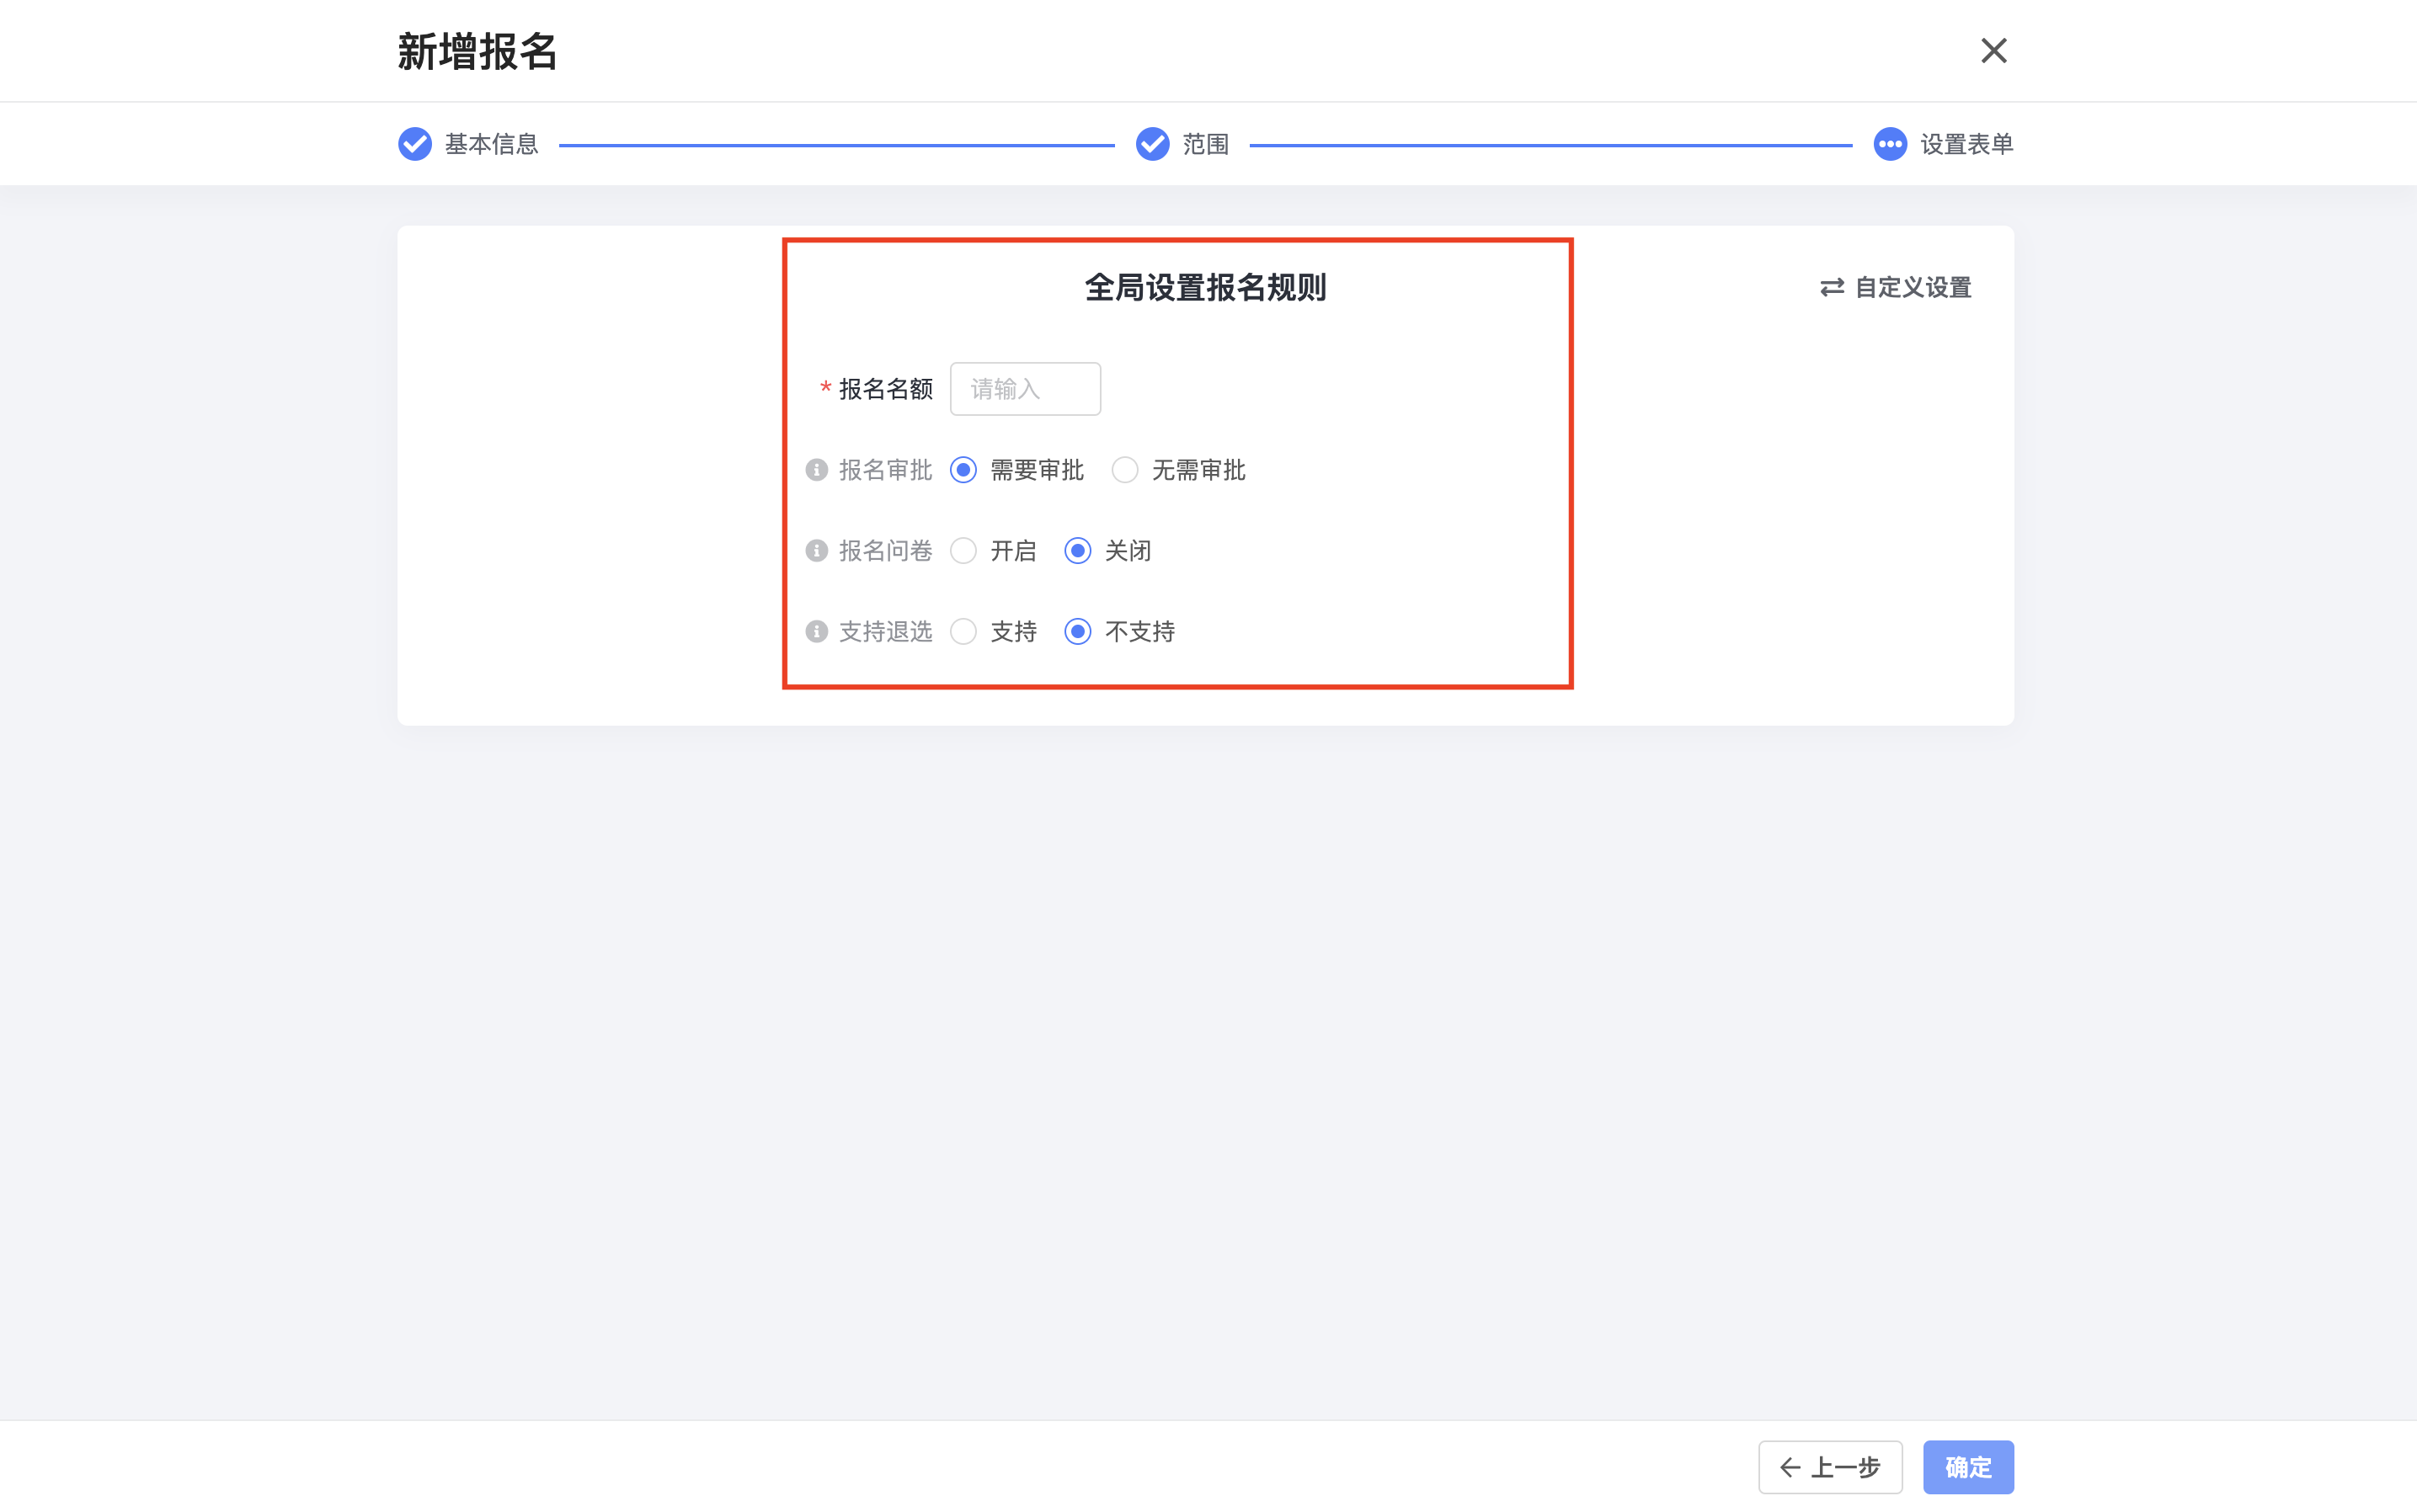
Task: Close the 新增报名 dialog with X
Action: tap(1993, 50)
